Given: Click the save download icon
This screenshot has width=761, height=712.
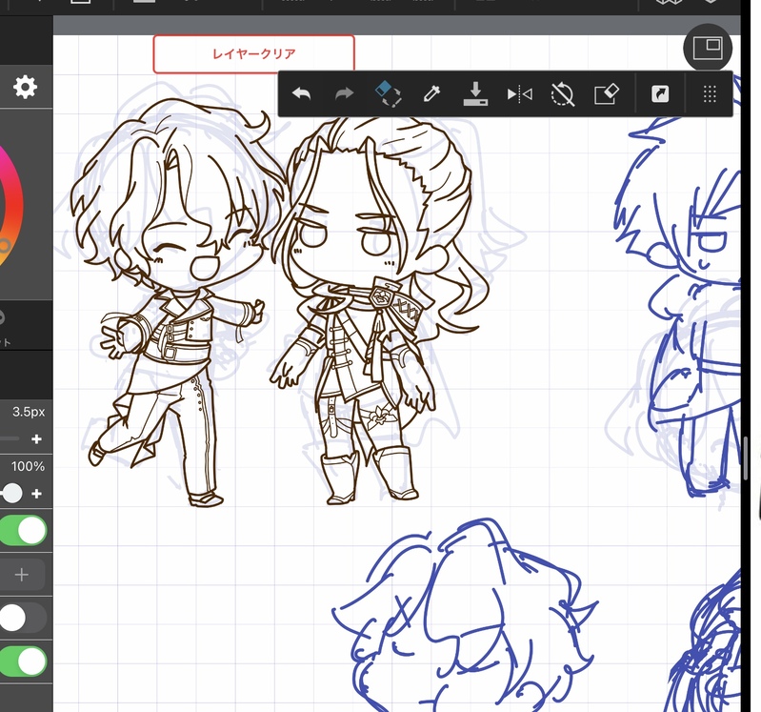Looking at the screenshot, I should coord(475,93).
